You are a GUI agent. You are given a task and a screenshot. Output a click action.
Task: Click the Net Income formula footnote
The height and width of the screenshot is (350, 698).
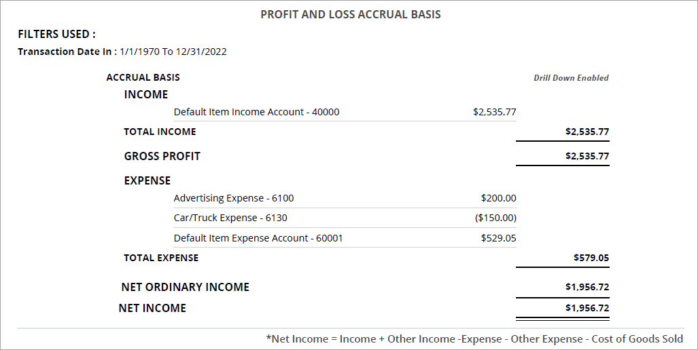(474, 338)
